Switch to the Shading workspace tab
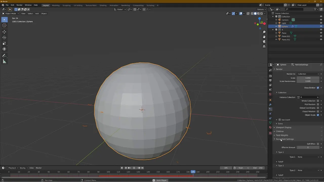 click(x=103, y=5)
